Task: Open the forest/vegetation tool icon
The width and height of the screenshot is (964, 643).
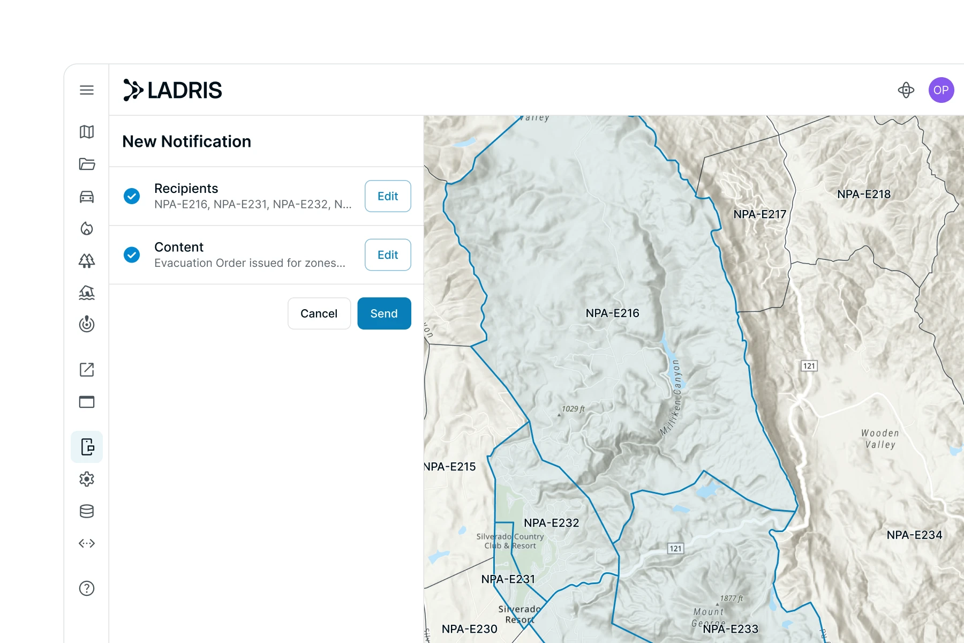Action: pyautogui.click(x=87, y=261)
